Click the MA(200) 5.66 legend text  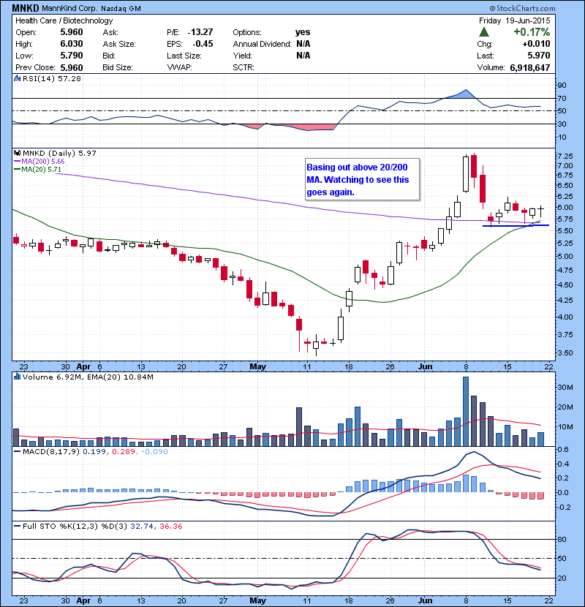43,162
